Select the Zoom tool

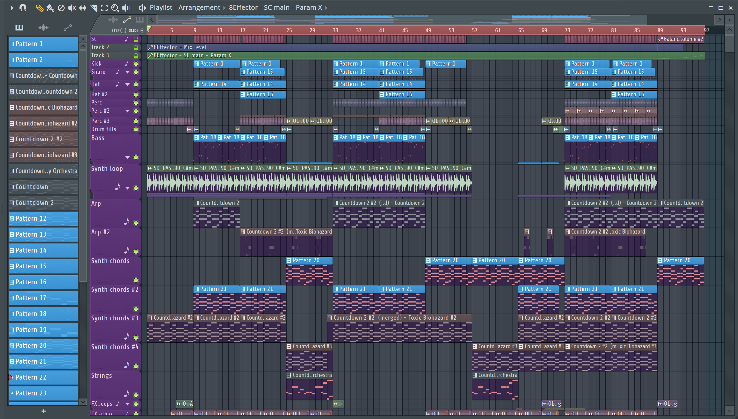coord(115,8)
